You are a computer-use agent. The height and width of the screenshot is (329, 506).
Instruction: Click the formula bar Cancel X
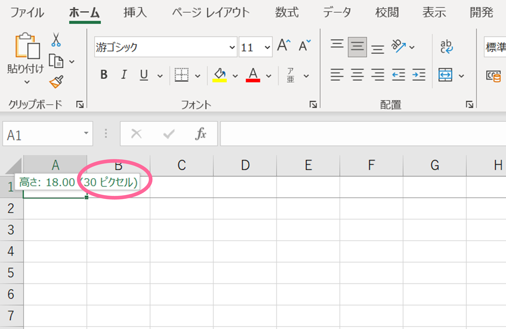[136, 134]
